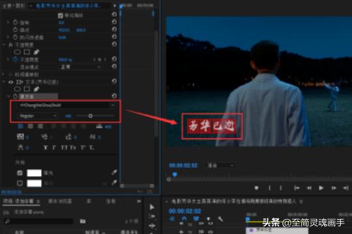Add marker in the timeline header
This screenshot has width=352, height=234.
coord(209,218)
